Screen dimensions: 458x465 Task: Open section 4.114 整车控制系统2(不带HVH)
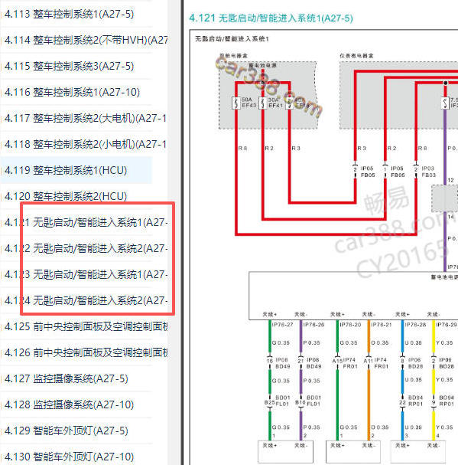click(x=86, y=40)
